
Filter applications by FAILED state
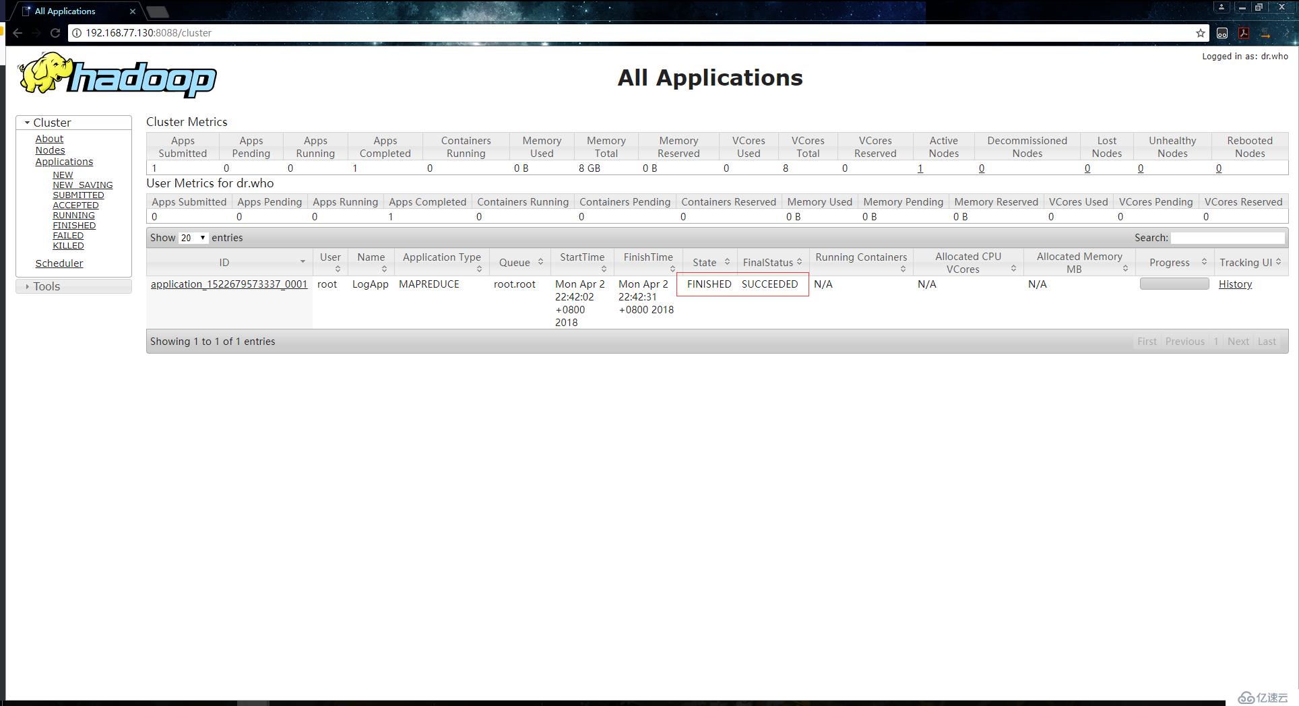(68, 235)
